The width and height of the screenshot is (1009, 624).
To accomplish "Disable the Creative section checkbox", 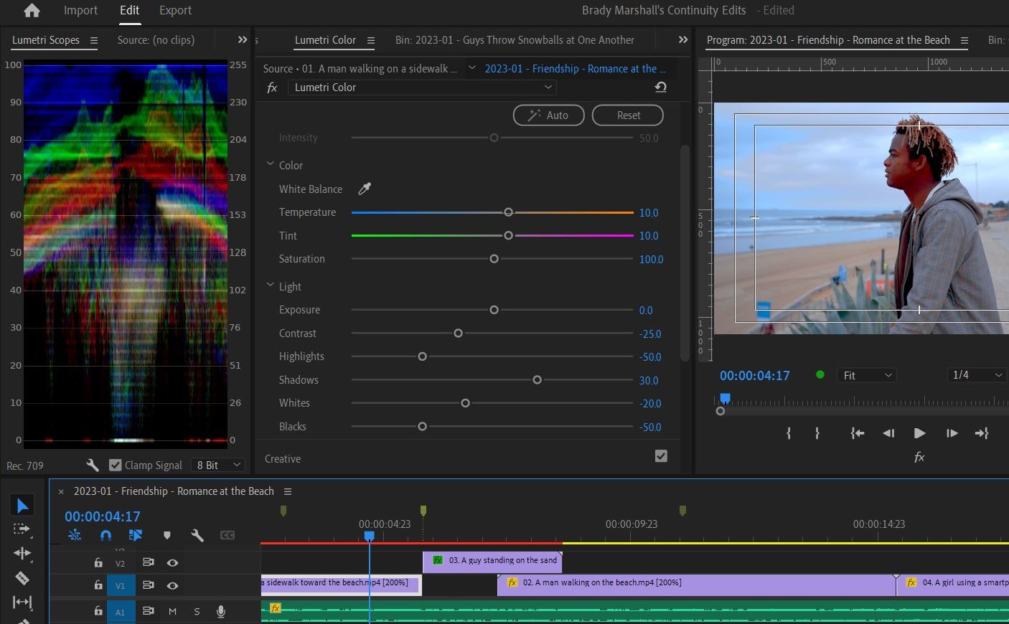I will coord(661,456).
